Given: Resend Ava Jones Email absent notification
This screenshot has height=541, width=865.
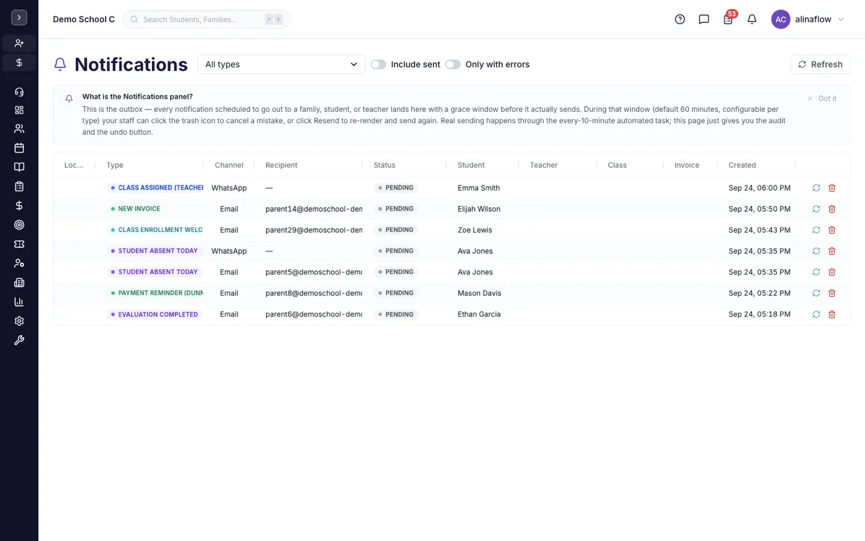Looking at the screenshot, I should (x=816, y=272).
